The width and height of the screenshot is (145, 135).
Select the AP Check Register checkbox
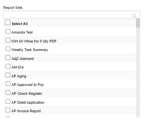(x=8, y=93)
